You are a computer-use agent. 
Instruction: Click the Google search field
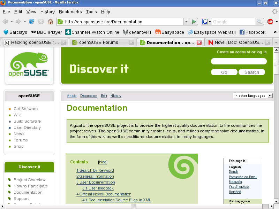click(x=233, y=22)
